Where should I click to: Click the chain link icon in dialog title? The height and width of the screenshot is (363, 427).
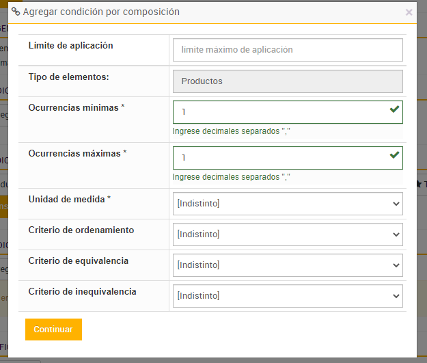pyautogui.click(x=16, y=12)
